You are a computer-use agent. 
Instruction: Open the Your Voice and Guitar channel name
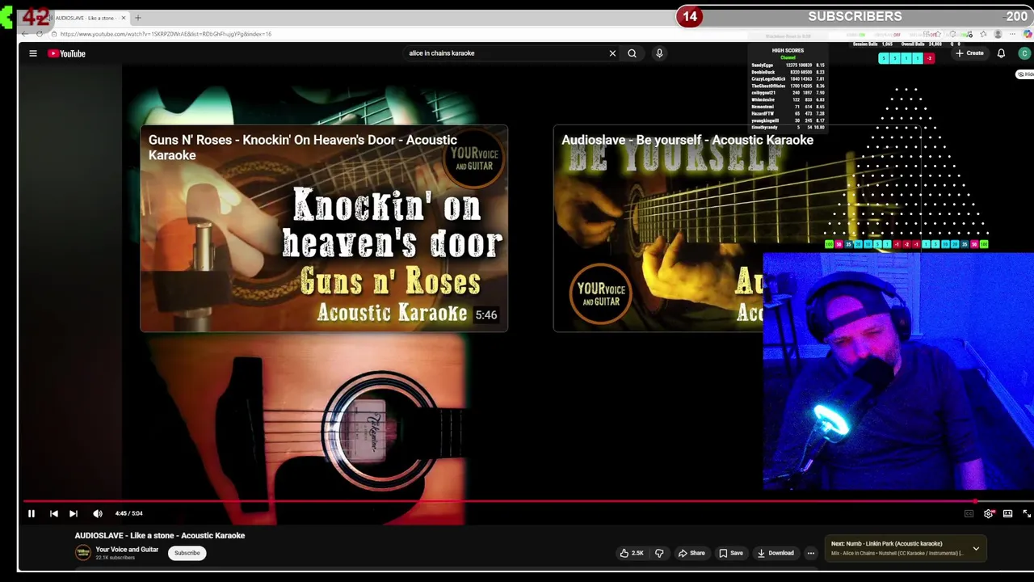coord(127,550)
